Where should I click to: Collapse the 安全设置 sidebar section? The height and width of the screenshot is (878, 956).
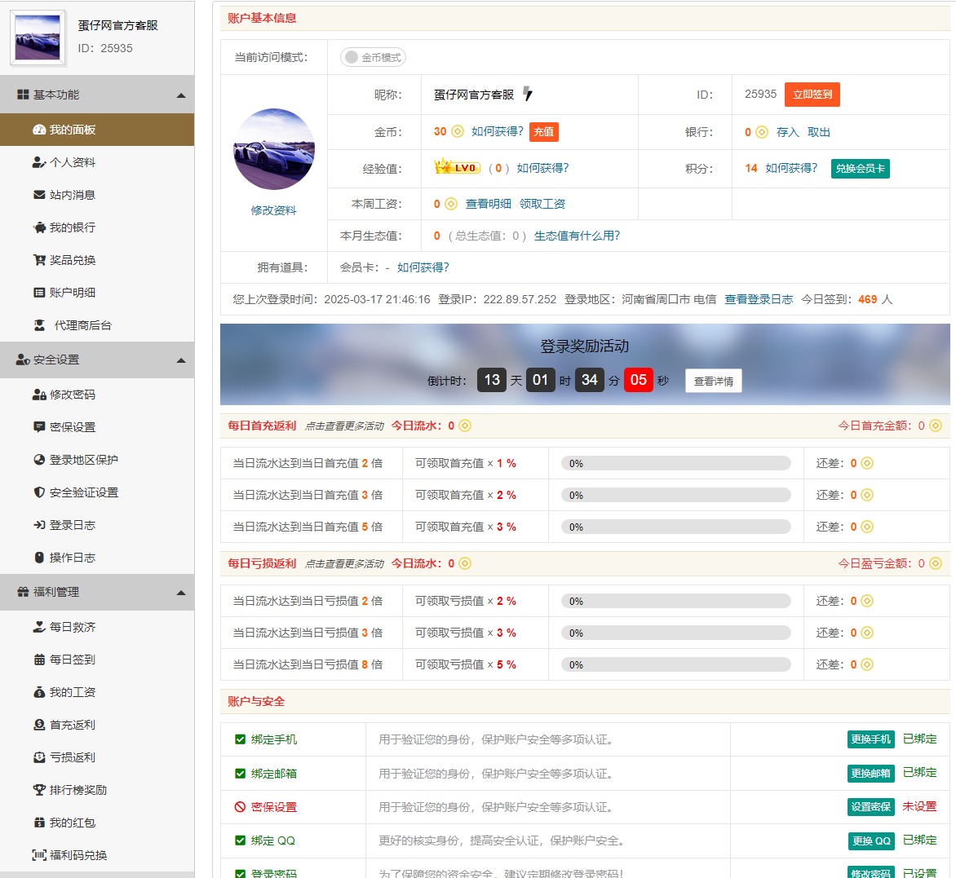pyautogui.click(x=181, y=360)
